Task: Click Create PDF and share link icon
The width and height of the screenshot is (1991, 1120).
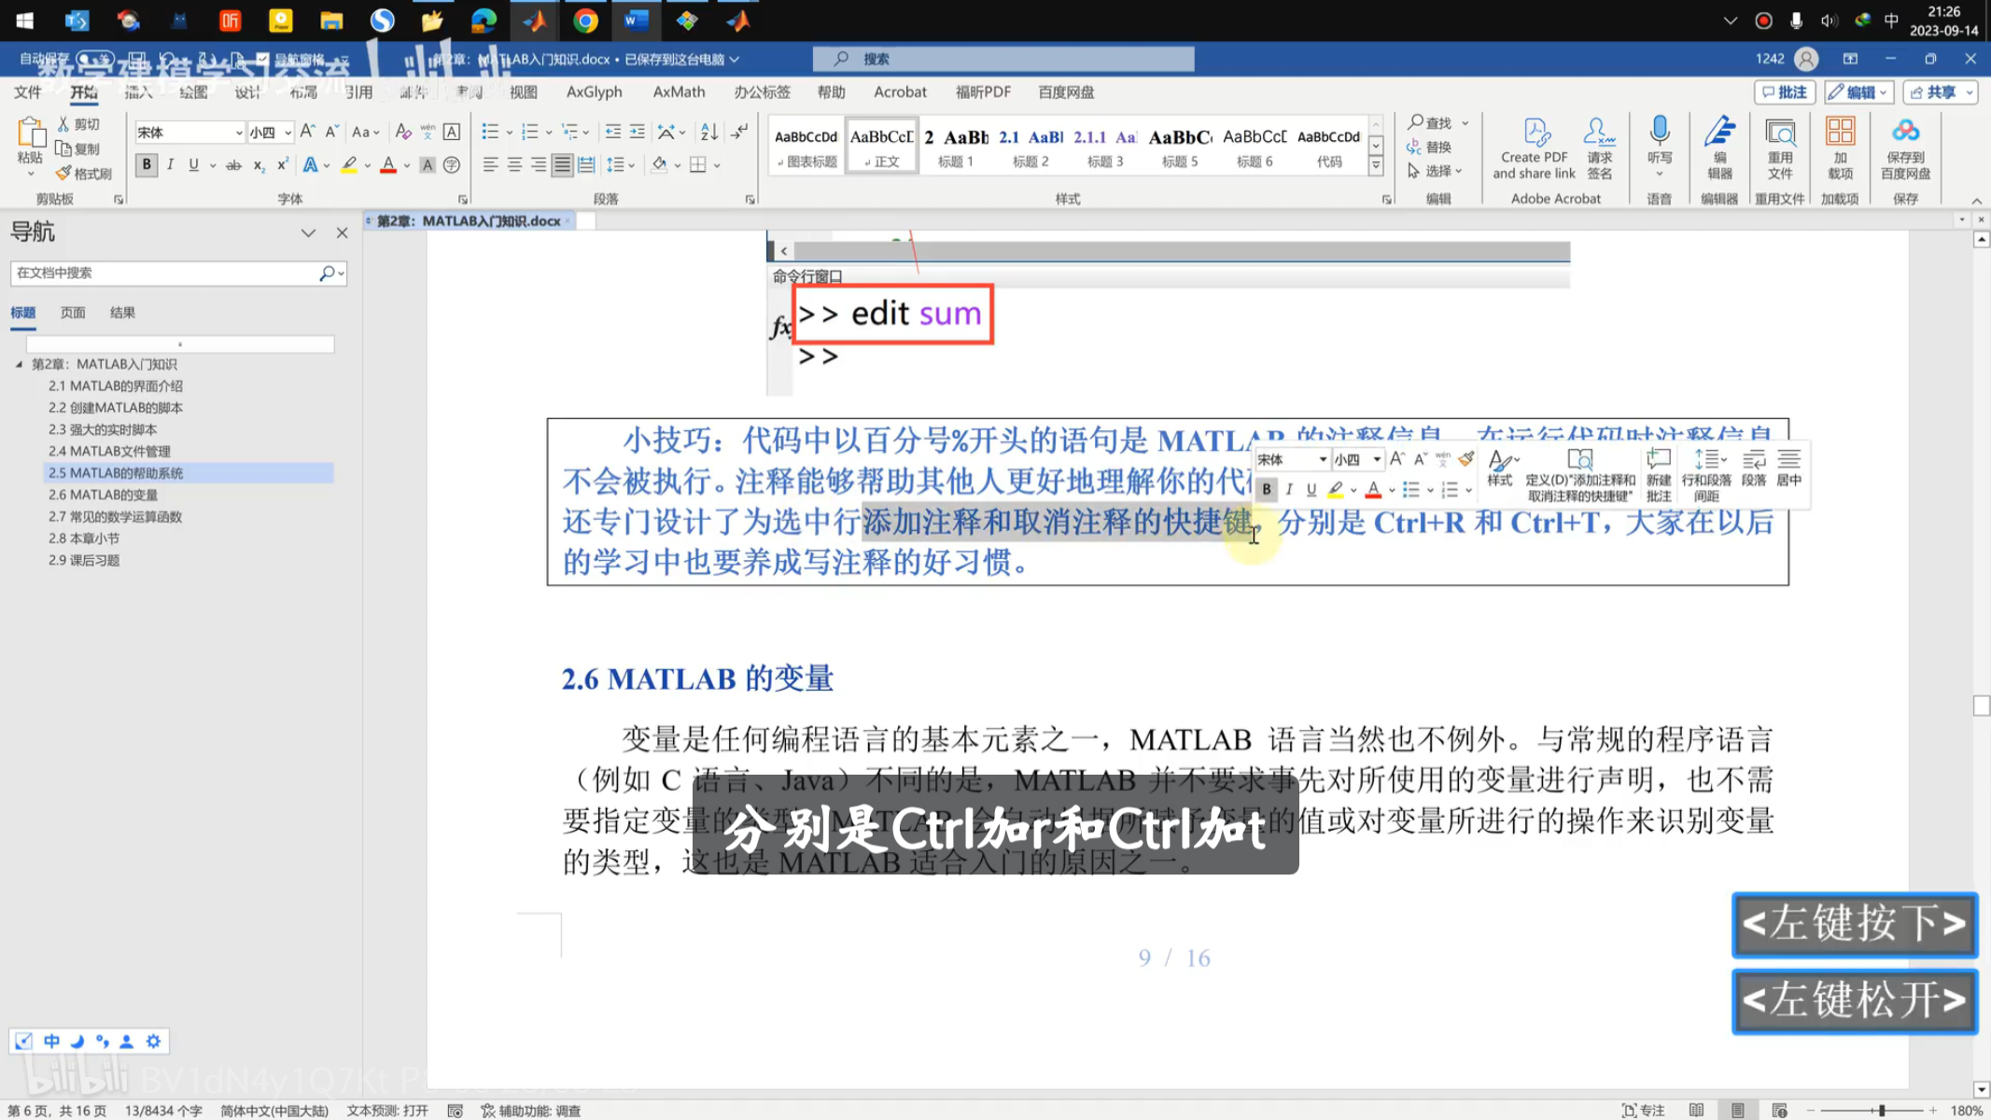Action: 1535,133
